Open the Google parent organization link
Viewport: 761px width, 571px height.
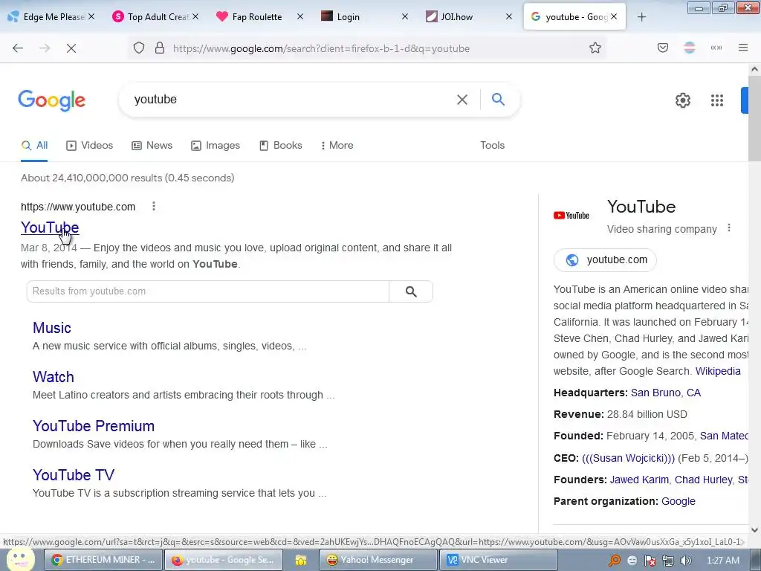coord(678,501)
